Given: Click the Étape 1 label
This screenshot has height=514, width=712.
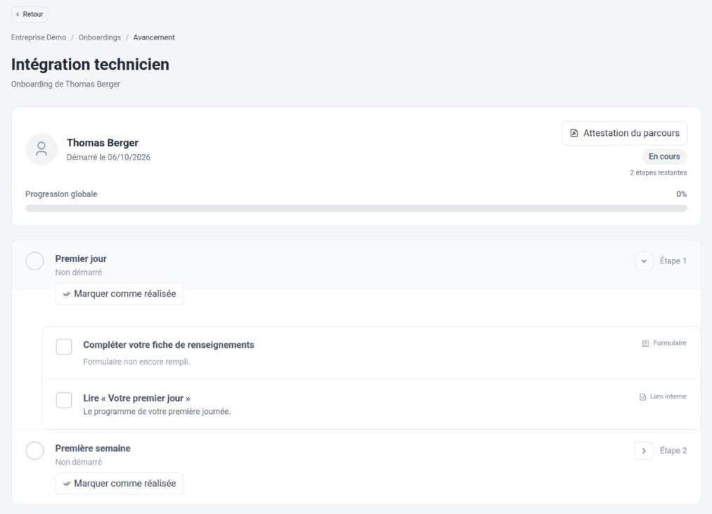Looking at the screenshot, I should [673, 261].
